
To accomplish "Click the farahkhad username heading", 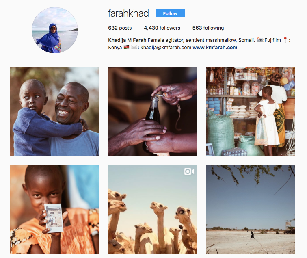I will pyautogui.click(x=128, y=13).
